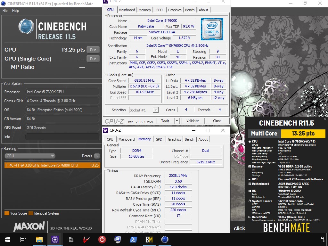Click the Multi Core 13.25 pts score banner
This screenshot has height=246, width=328.
coord(287,134)
